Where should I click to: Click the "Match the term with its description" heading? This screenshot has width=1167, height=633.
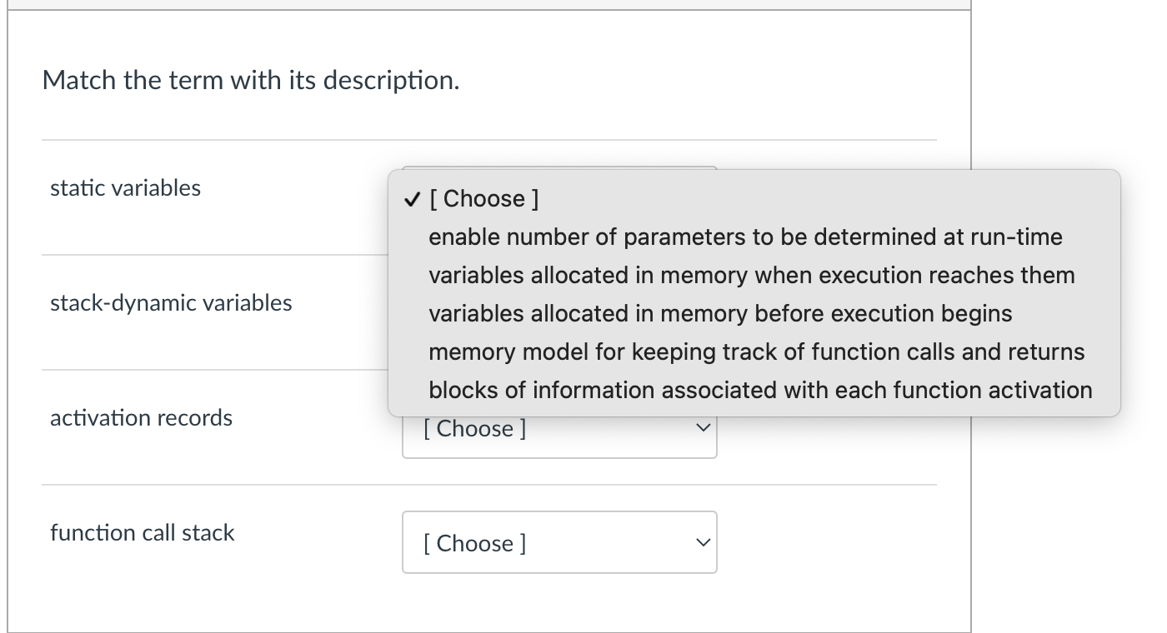pos(252,79)
